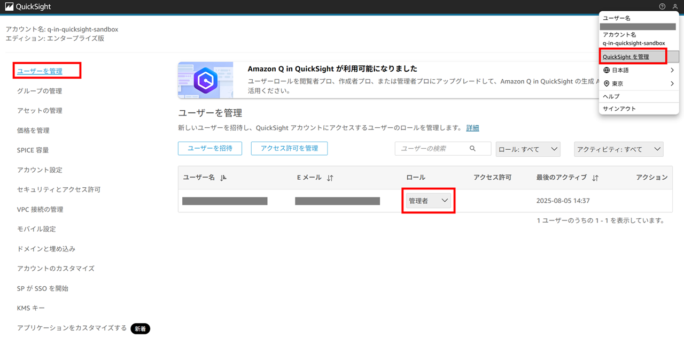Screen dimensions: 684x344
Task: Click the 1 ユーザーのうちの 1 - 1 count text
Action: 601,220
